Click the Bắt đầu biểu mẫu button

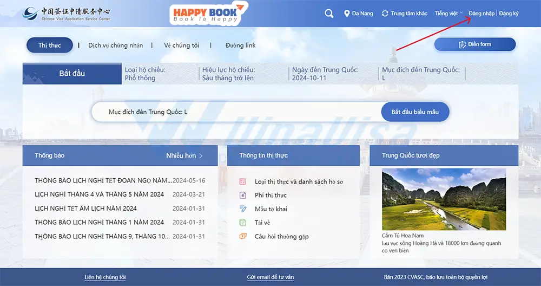pyautogui.click(x=415, y=112)
